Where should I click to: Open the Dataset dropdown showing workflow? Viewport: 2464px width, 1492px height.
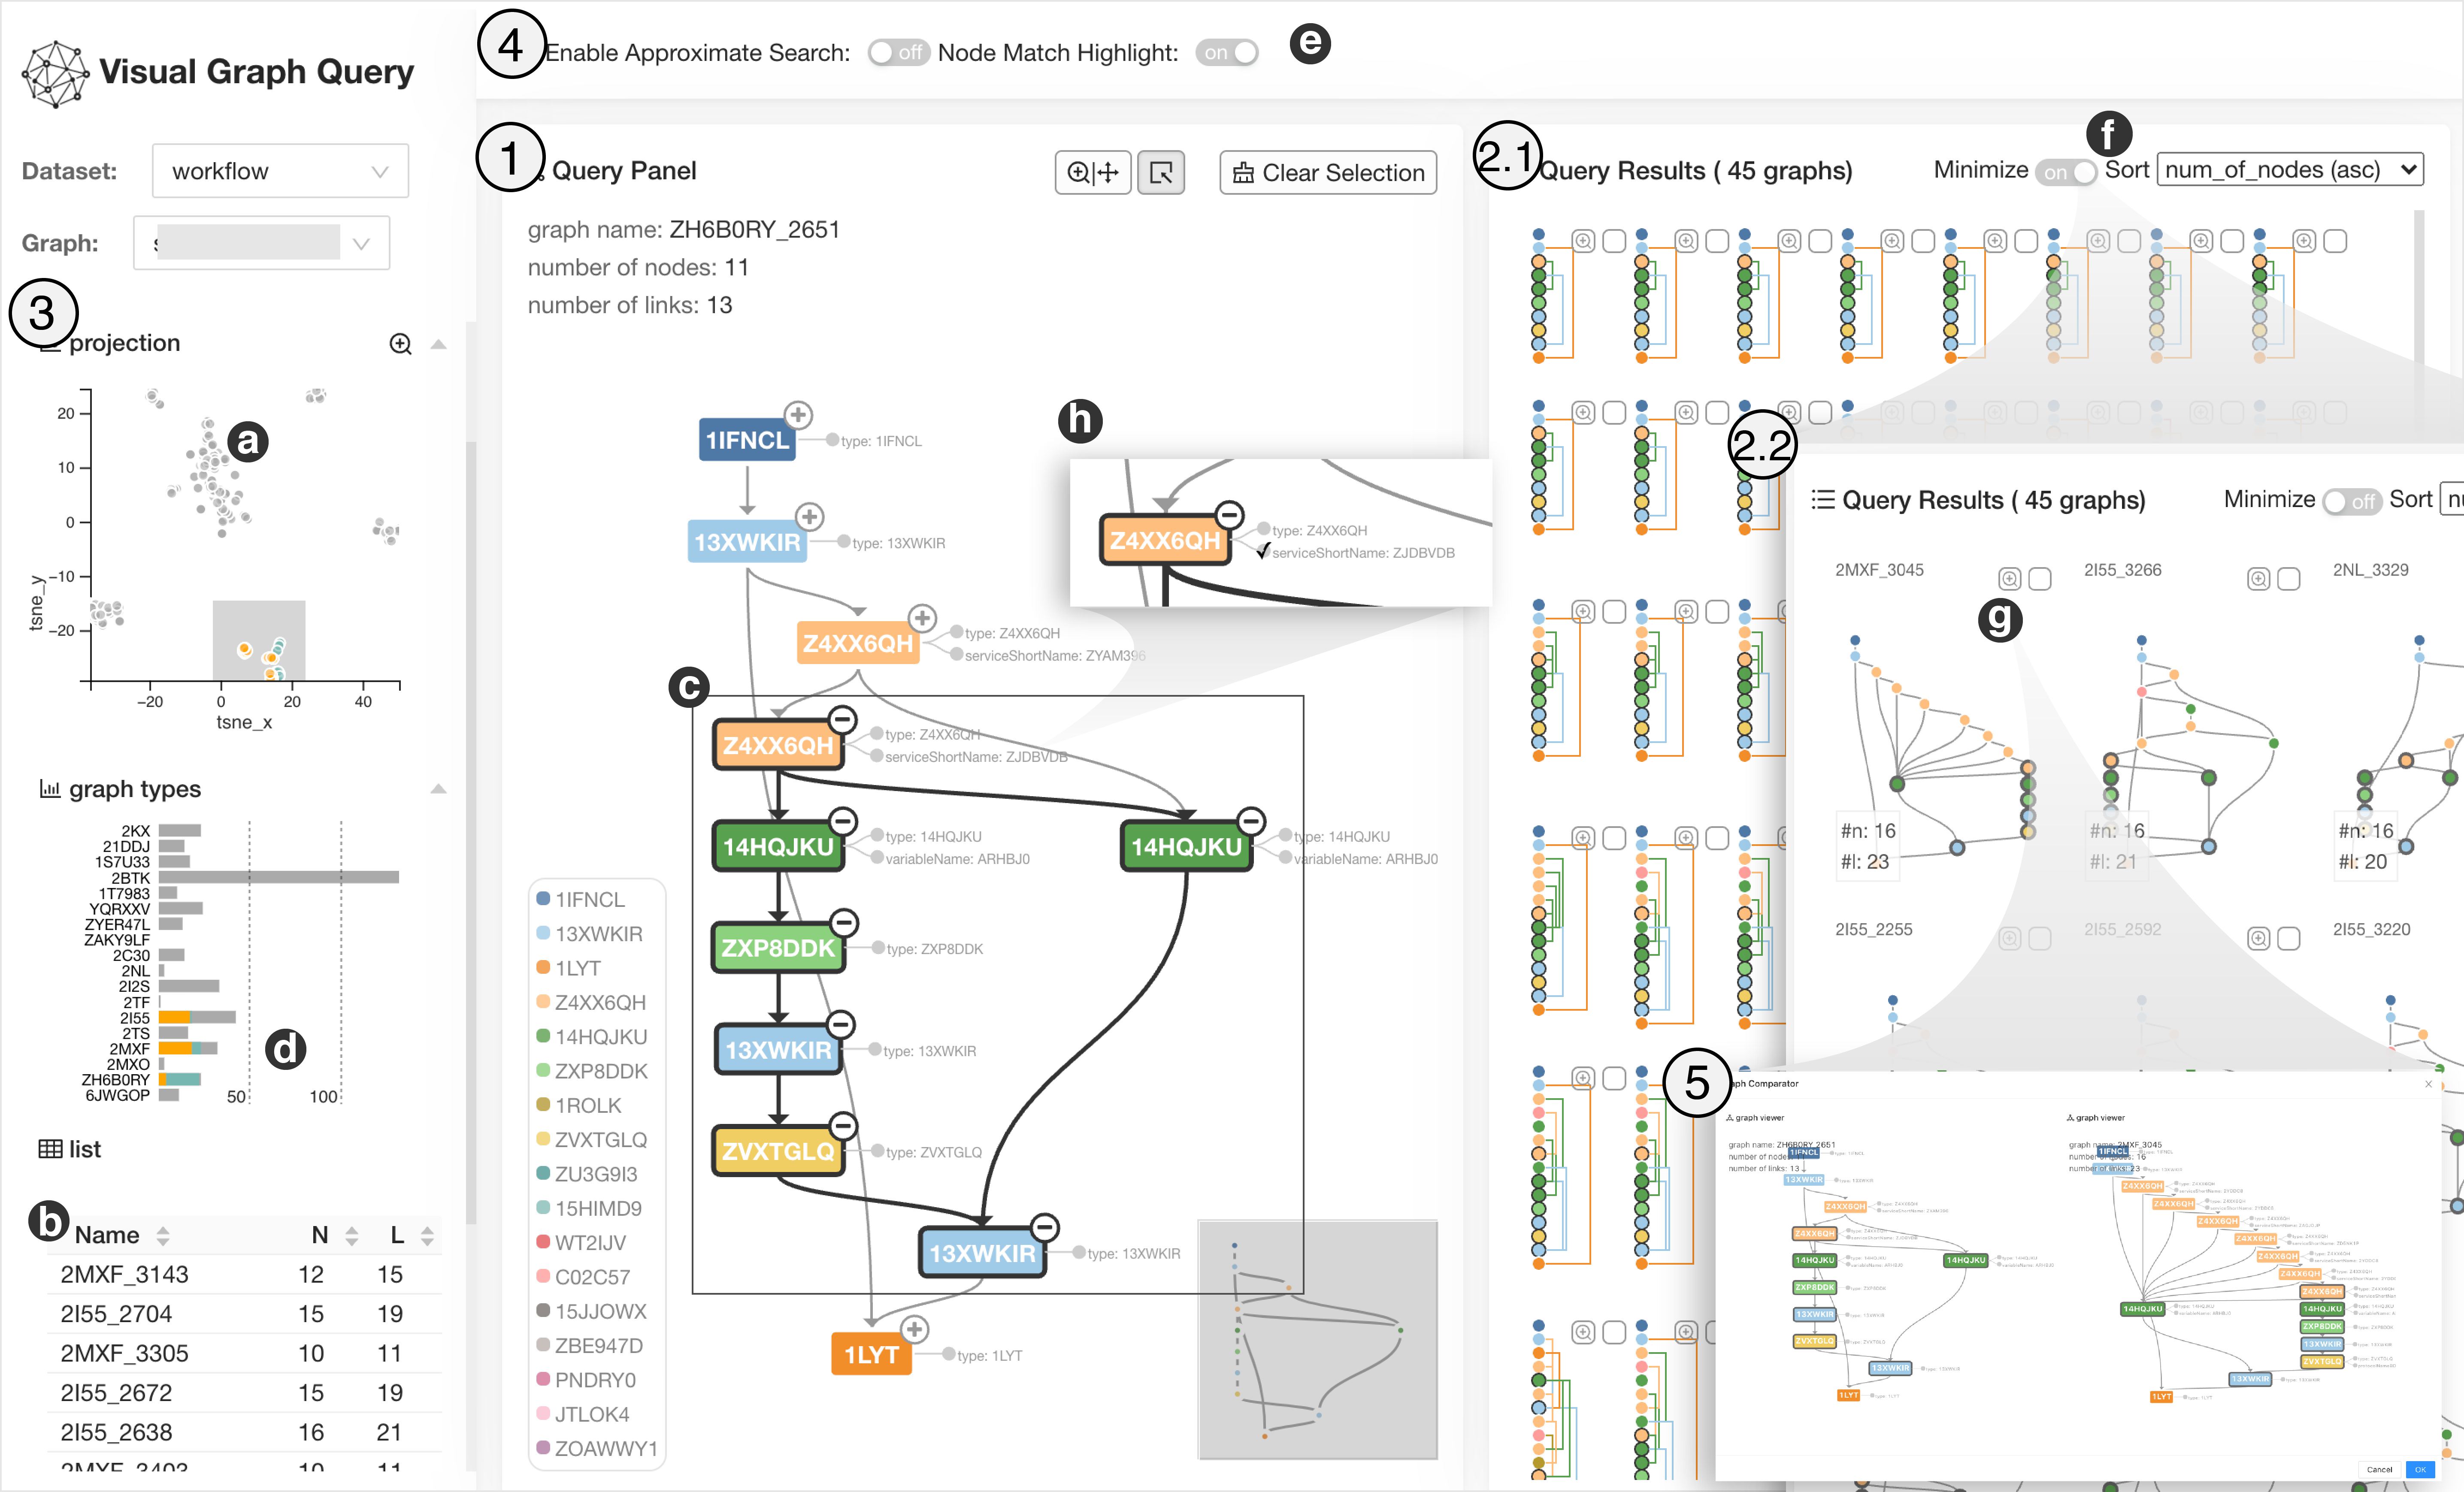[x=280, y=171]
